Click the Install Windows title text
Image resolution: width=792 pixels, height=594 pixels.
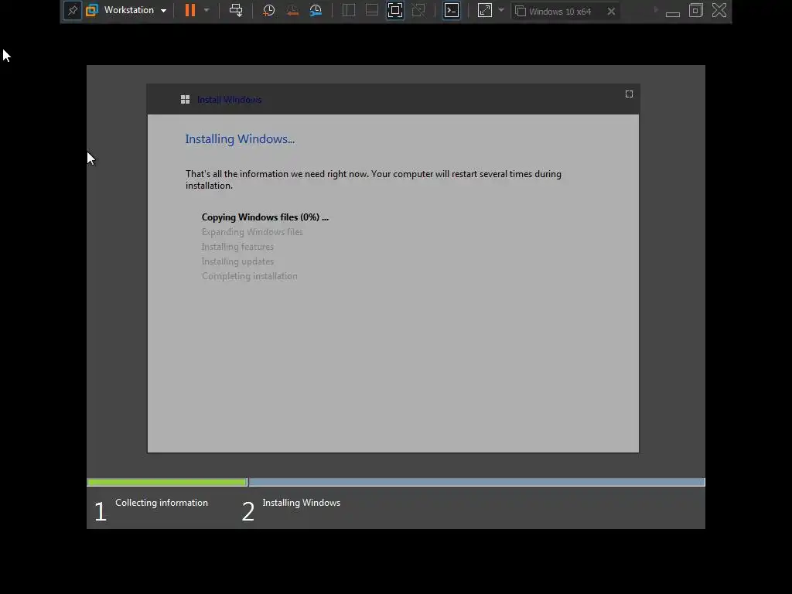click(229, 100)
